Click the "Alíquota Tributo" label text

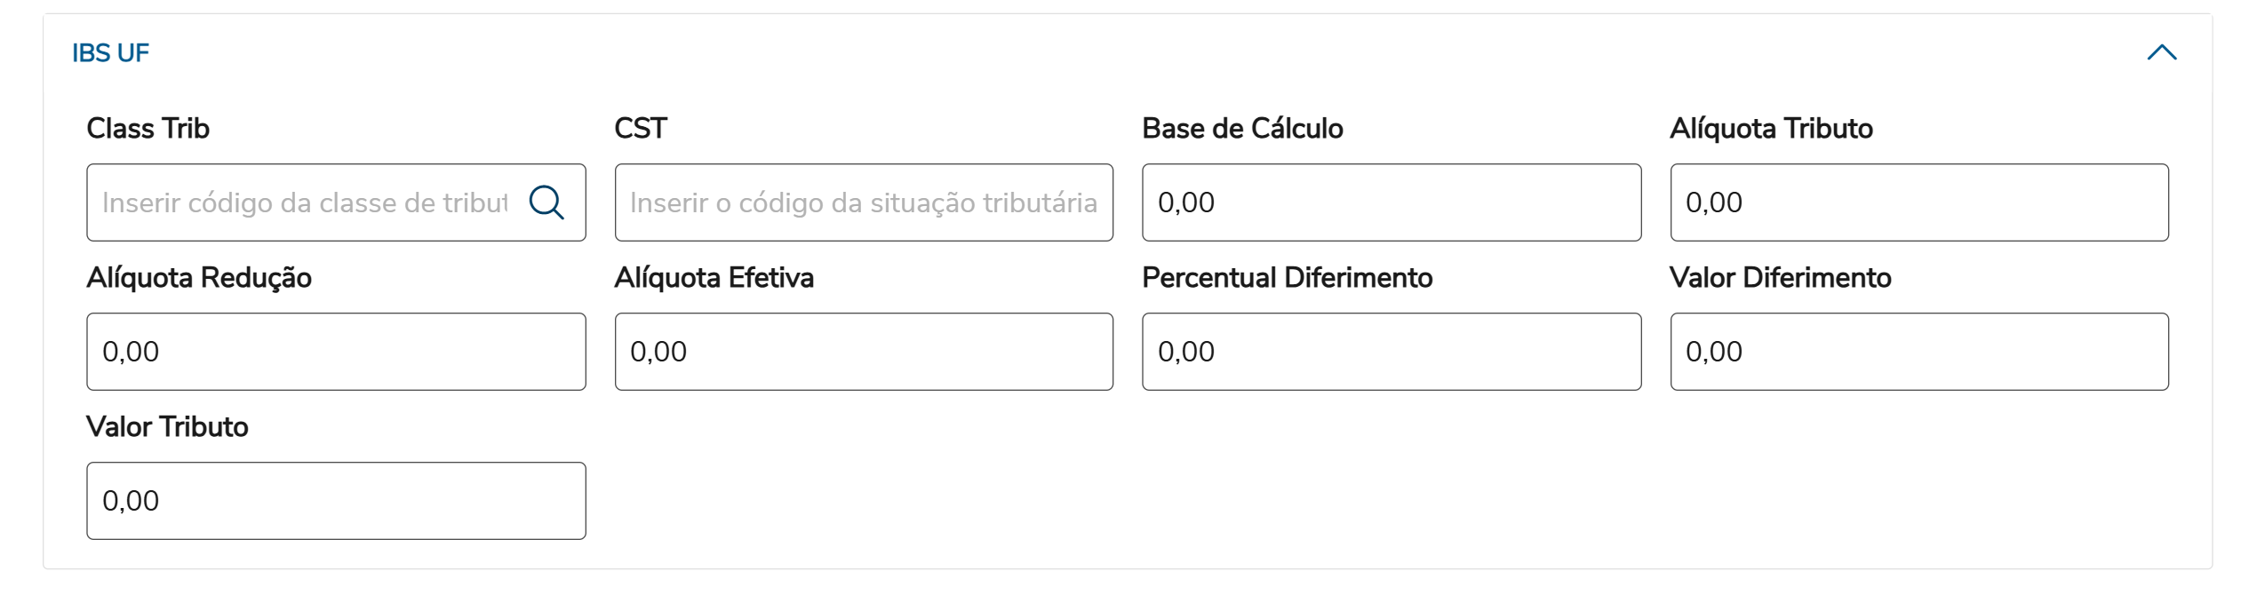pos(1771,129)
